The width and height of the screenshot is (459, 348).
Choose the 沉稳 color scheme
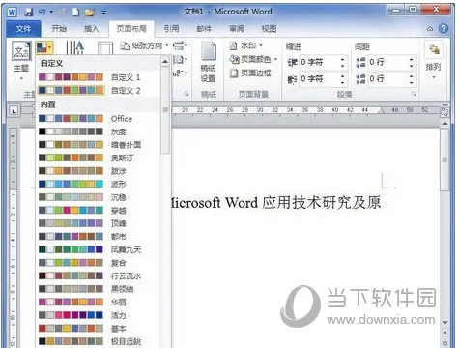pos(98,197)
